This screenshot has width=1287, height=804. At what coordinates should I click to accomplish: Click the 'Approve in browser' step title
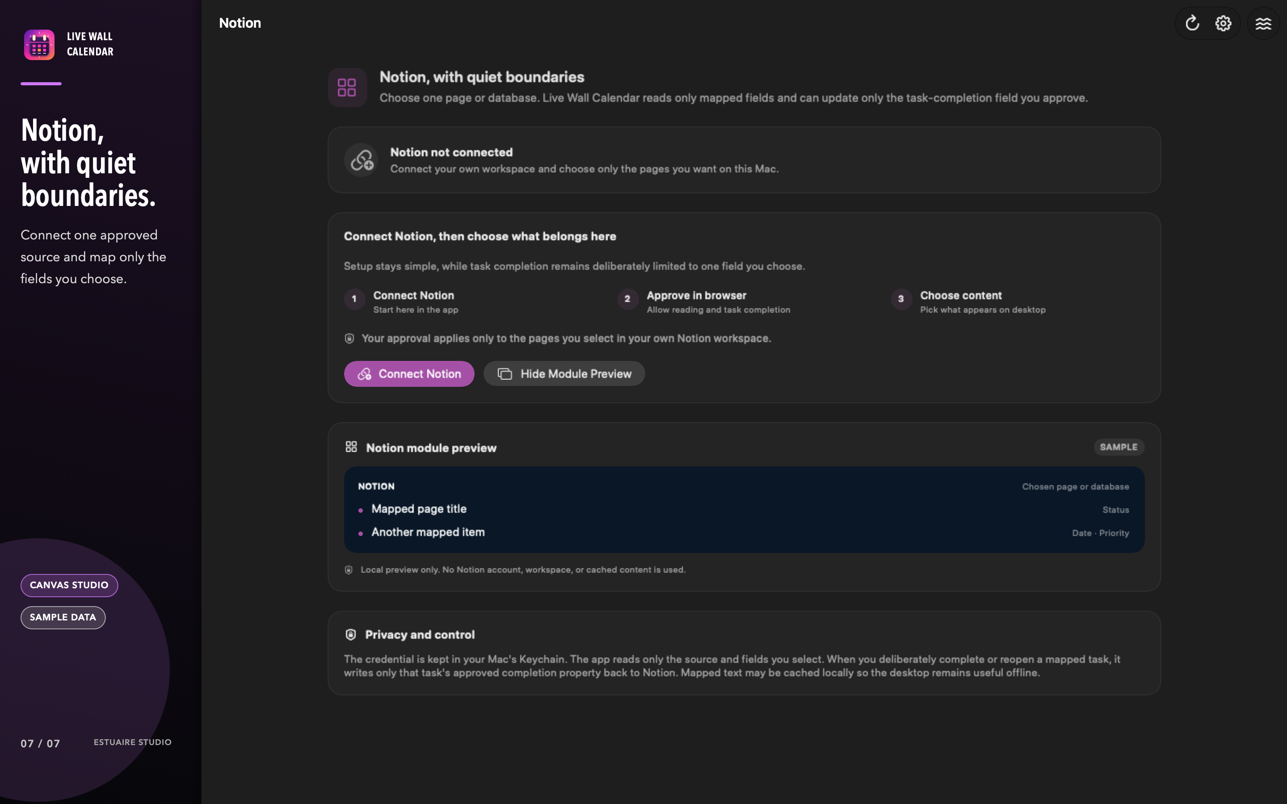(x=697, y=295)
